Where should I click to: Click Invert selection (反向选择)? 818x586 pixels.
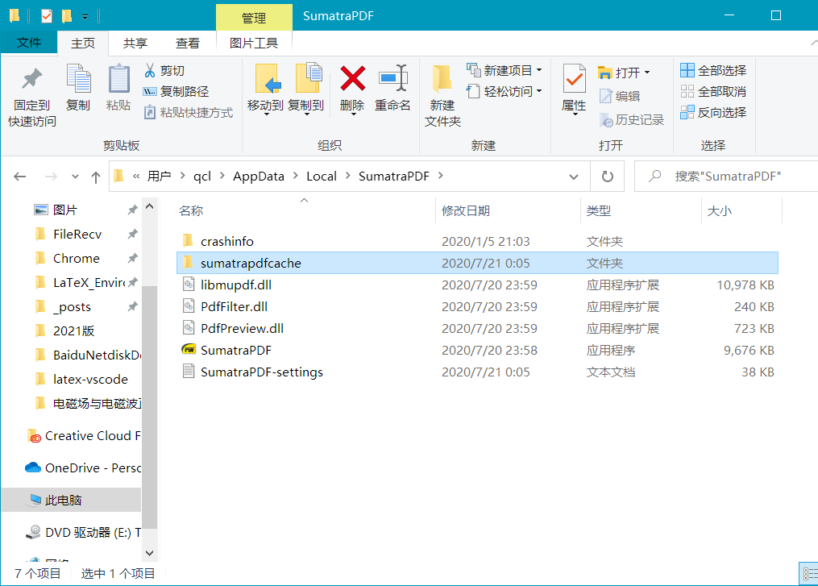point(713,112)
